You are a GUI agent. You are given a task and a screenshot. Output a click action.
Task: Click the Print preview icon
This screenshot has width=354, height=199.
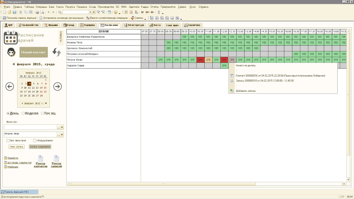pos(42,12)
